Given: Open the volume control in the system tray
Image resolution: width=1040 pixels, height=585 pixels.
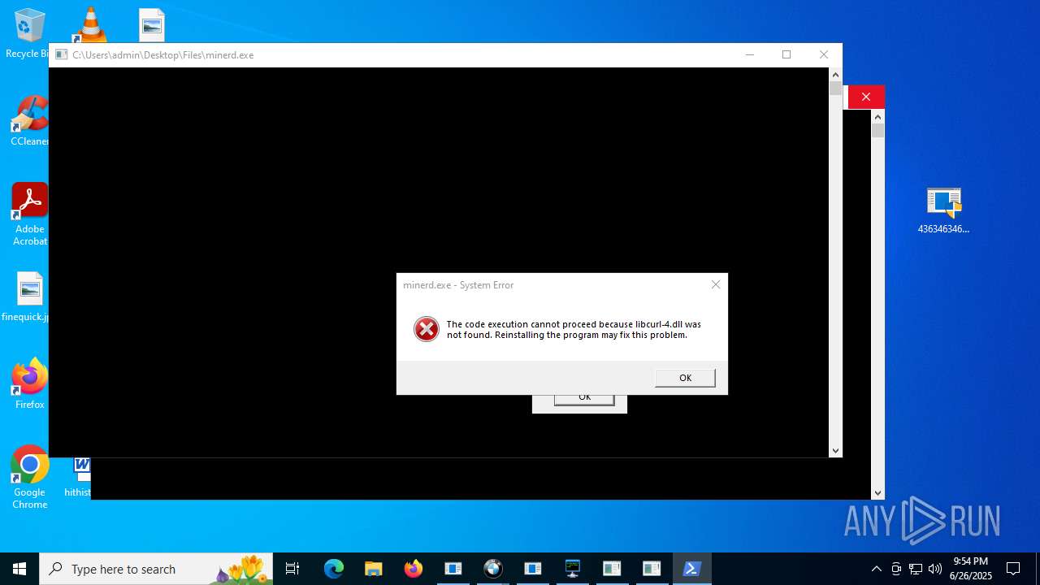Looking at the screenshot, I should point(935,569).
